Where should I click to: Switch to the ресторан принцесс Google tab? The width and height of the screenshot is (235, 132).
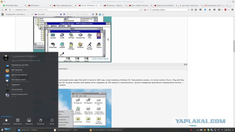click(191, 5)
